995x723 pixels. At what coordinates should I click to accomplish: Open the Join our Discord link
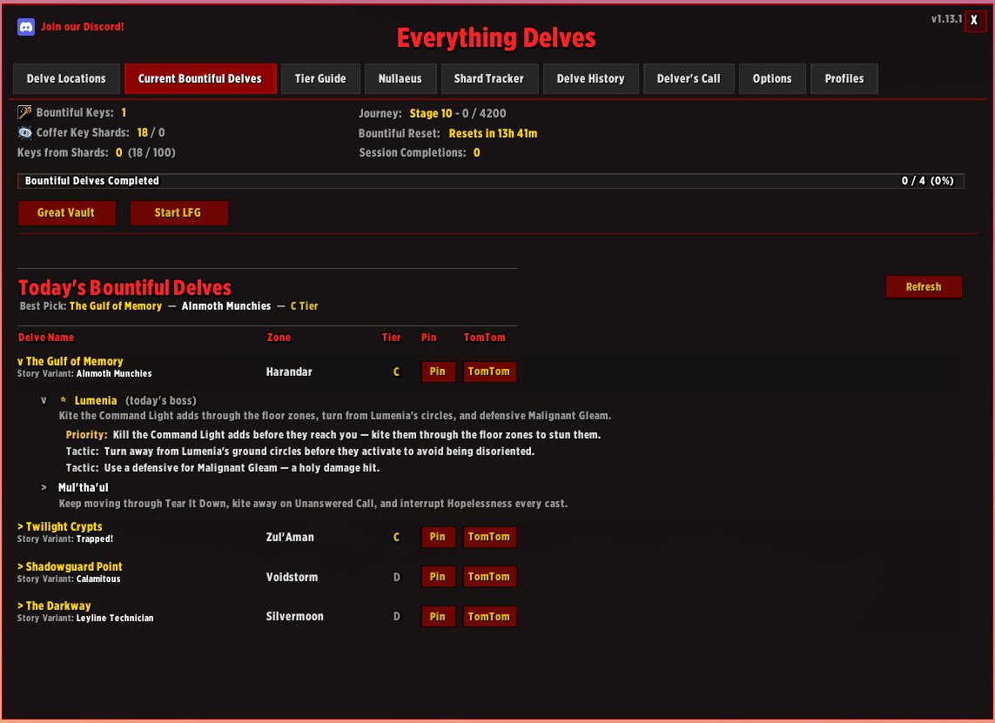83,27
